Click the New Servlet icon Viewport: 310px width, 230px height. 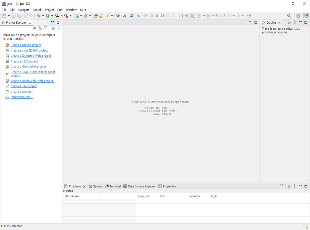(86, 16)
